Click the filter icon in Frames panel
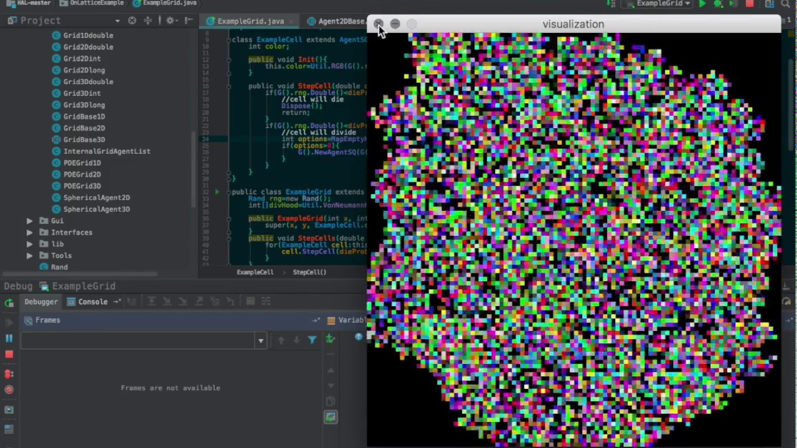Screen dimensions: 797x448 pos(312,340)
